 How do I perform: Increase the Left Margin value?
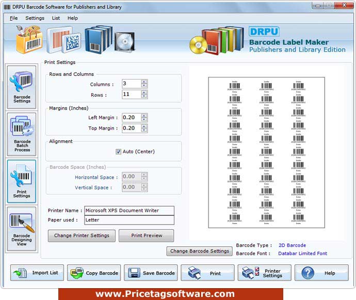click(144, 116)
